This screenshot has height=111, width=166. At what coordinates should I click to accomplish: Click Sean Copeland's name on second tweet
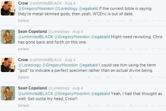click(x=32, y=32)
